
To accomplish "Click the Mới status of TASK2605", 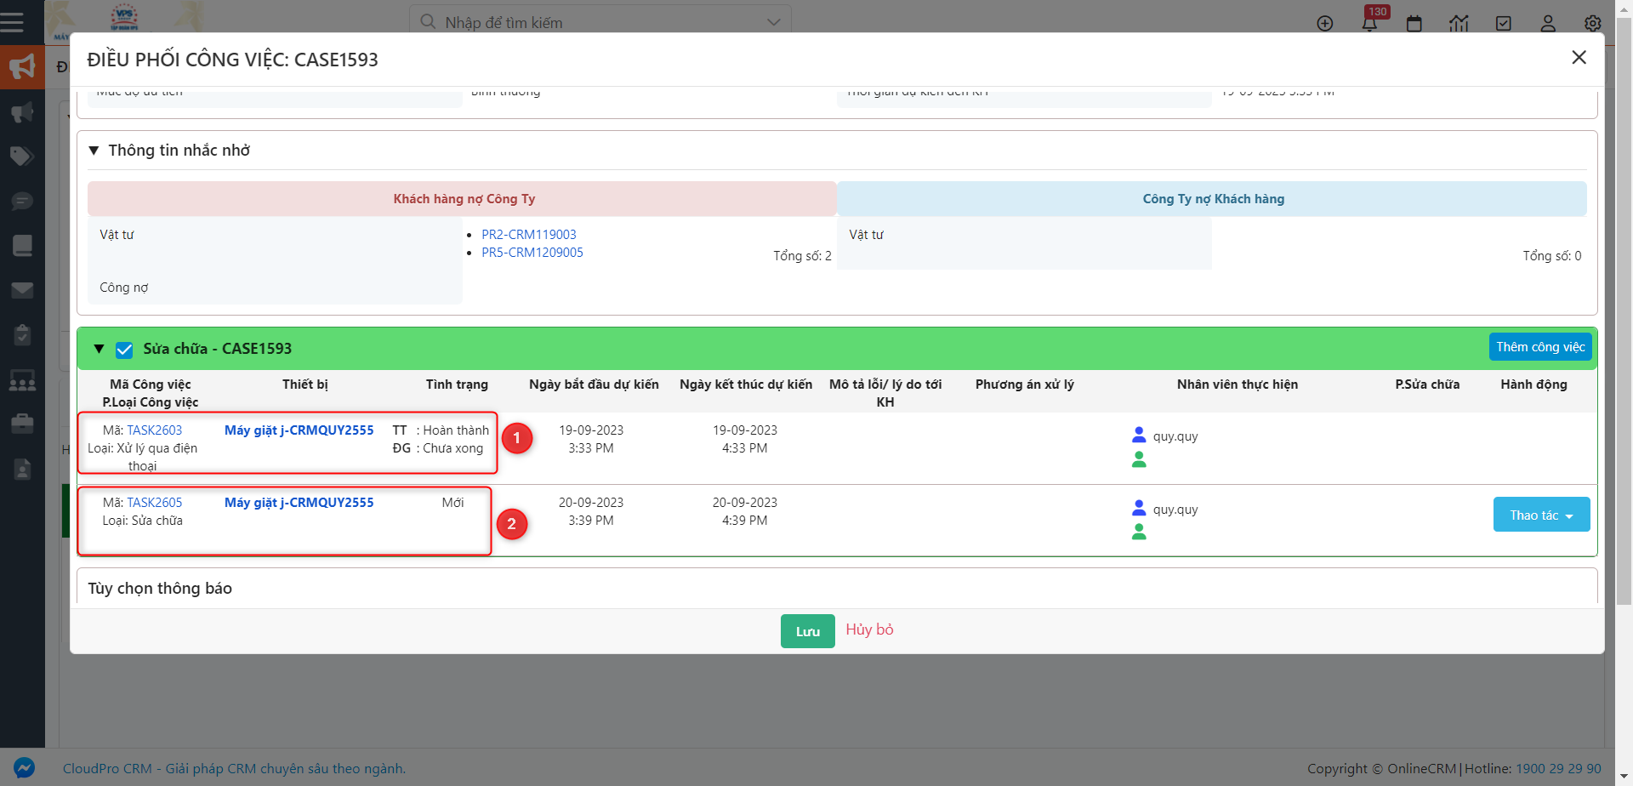I will tap(452, 503).
